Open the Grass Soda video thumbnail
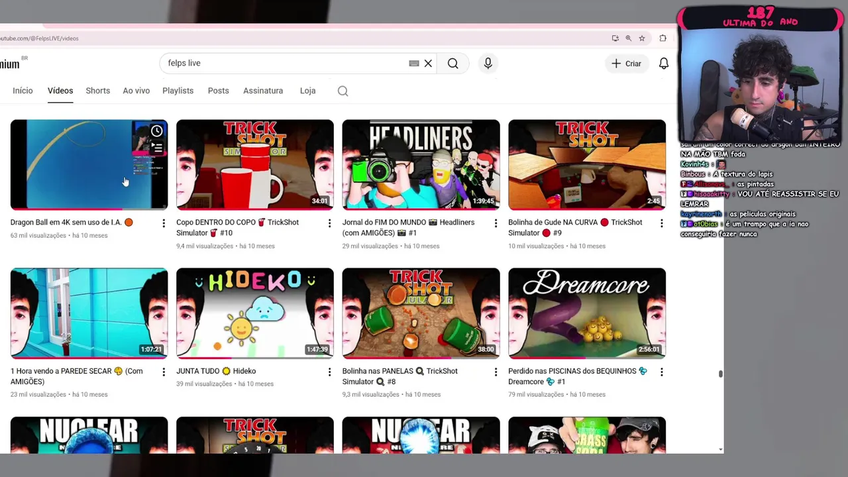The height and width of the screenshot is (477, 848). pos(587,435)
